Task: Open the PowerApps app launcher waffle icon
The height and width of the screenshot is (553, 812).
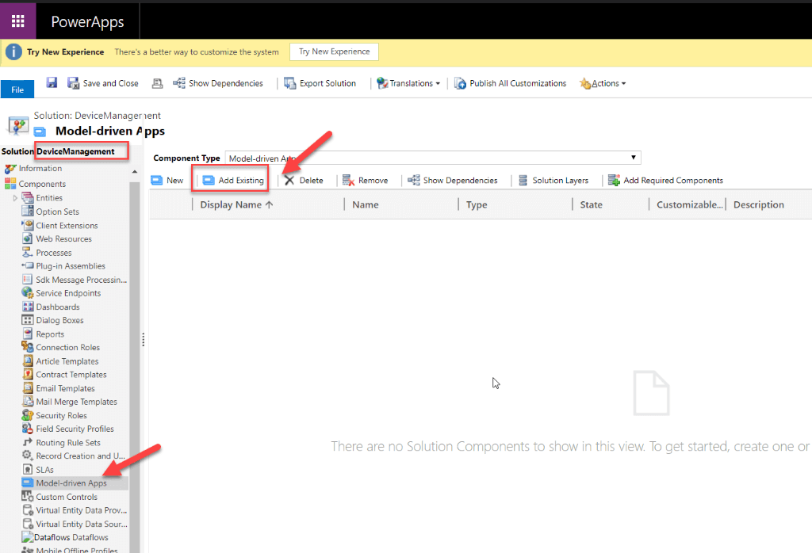Action: pos(17,21)
